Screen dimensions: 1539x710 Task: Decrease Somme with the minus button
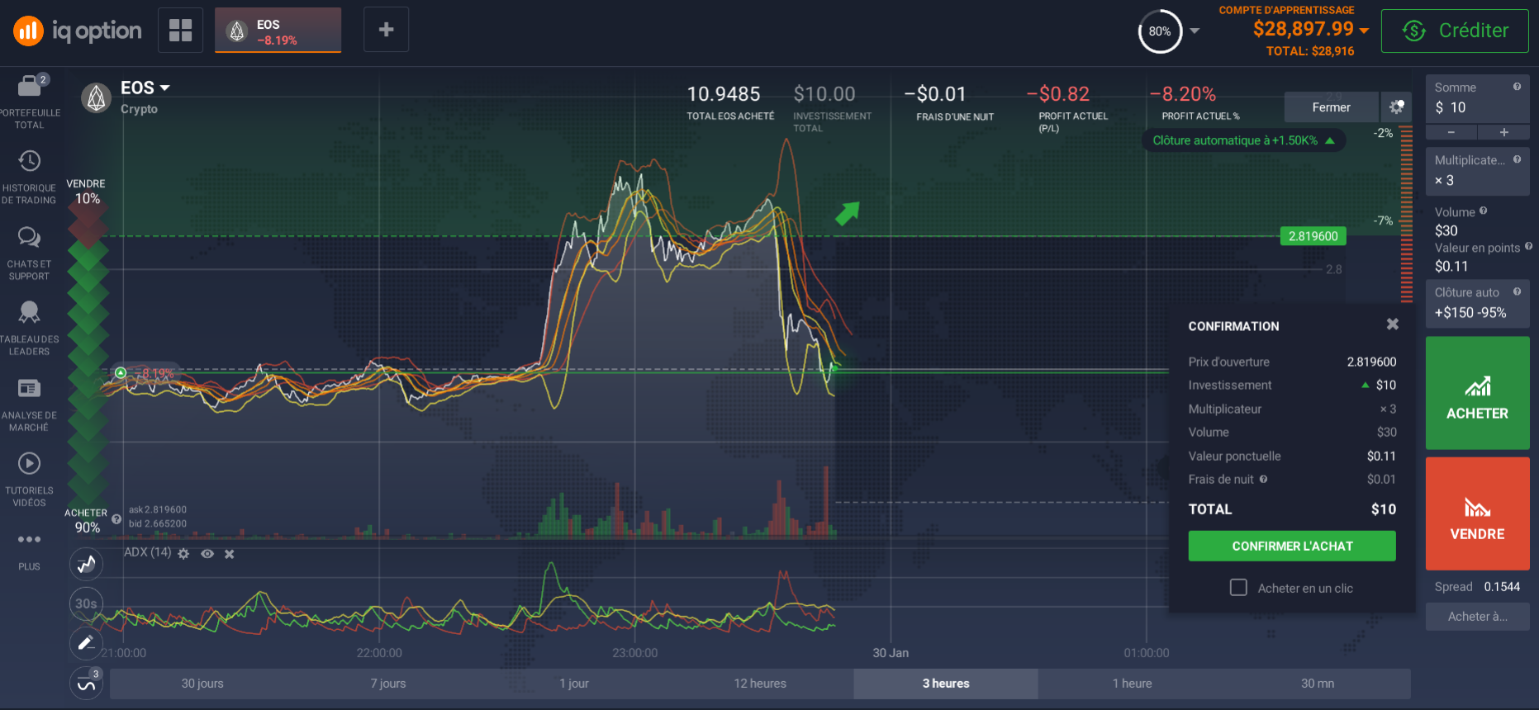click(x=1451, y=132)
